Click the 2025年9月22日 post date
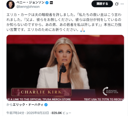 coord(38,113)
